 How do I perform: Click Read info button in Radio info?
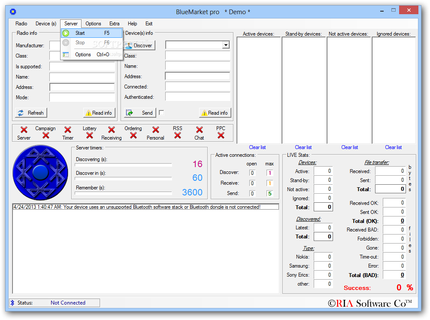tap(99, 113)
